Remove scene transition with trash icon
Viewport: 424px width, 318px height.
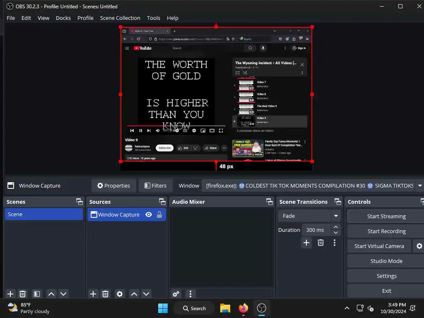tap(321, 243)
